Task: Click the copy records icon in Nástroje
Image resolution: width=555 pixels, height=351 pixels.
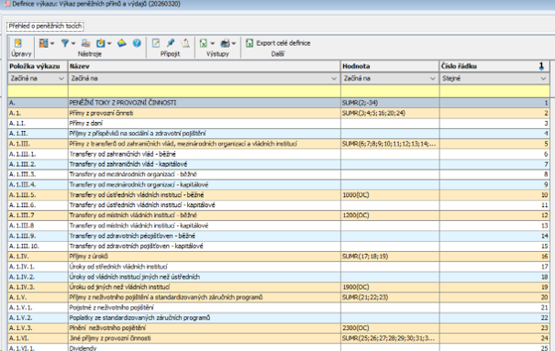Action: [x=85, y=43]
